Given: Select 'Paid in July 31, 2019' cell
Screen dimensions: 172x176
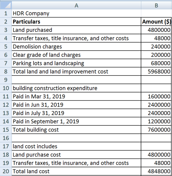Looking at the screenshot, I should tap(76, 113).
